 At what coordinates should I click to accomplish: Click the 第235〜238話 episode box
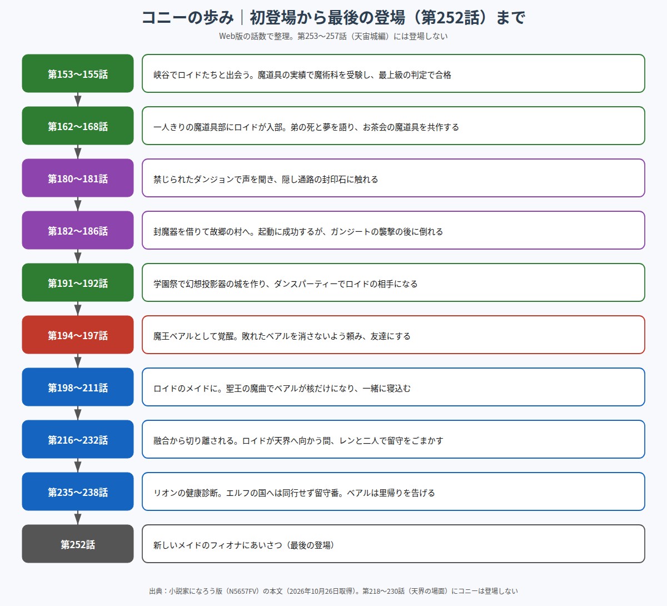tap(78, 491)
